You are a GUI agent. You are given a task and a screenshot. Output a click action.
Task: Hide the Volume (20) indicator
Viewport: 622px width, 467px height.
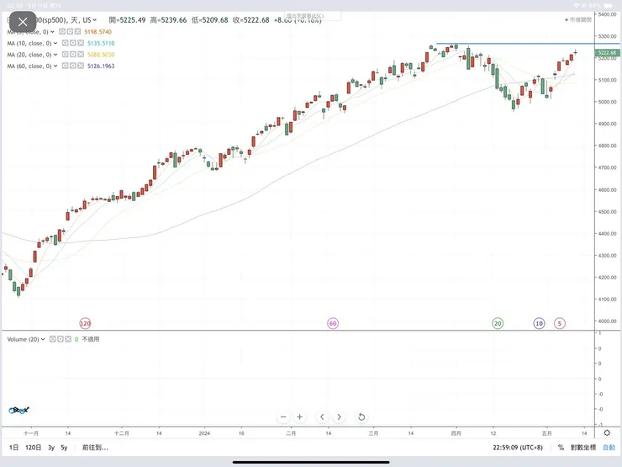coord(53,339)
